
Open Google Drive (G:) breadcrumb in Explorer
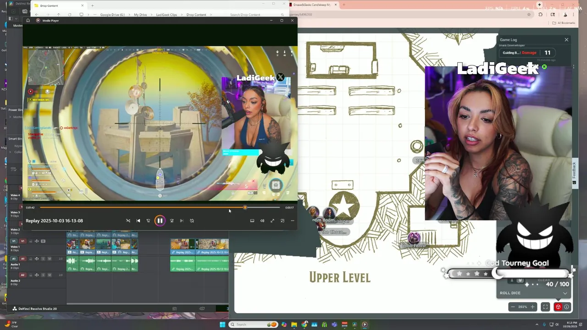(112, 15)
